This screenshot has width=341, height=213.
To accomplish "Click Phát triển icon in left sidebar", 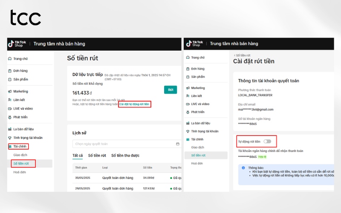I will pos(10,118).
